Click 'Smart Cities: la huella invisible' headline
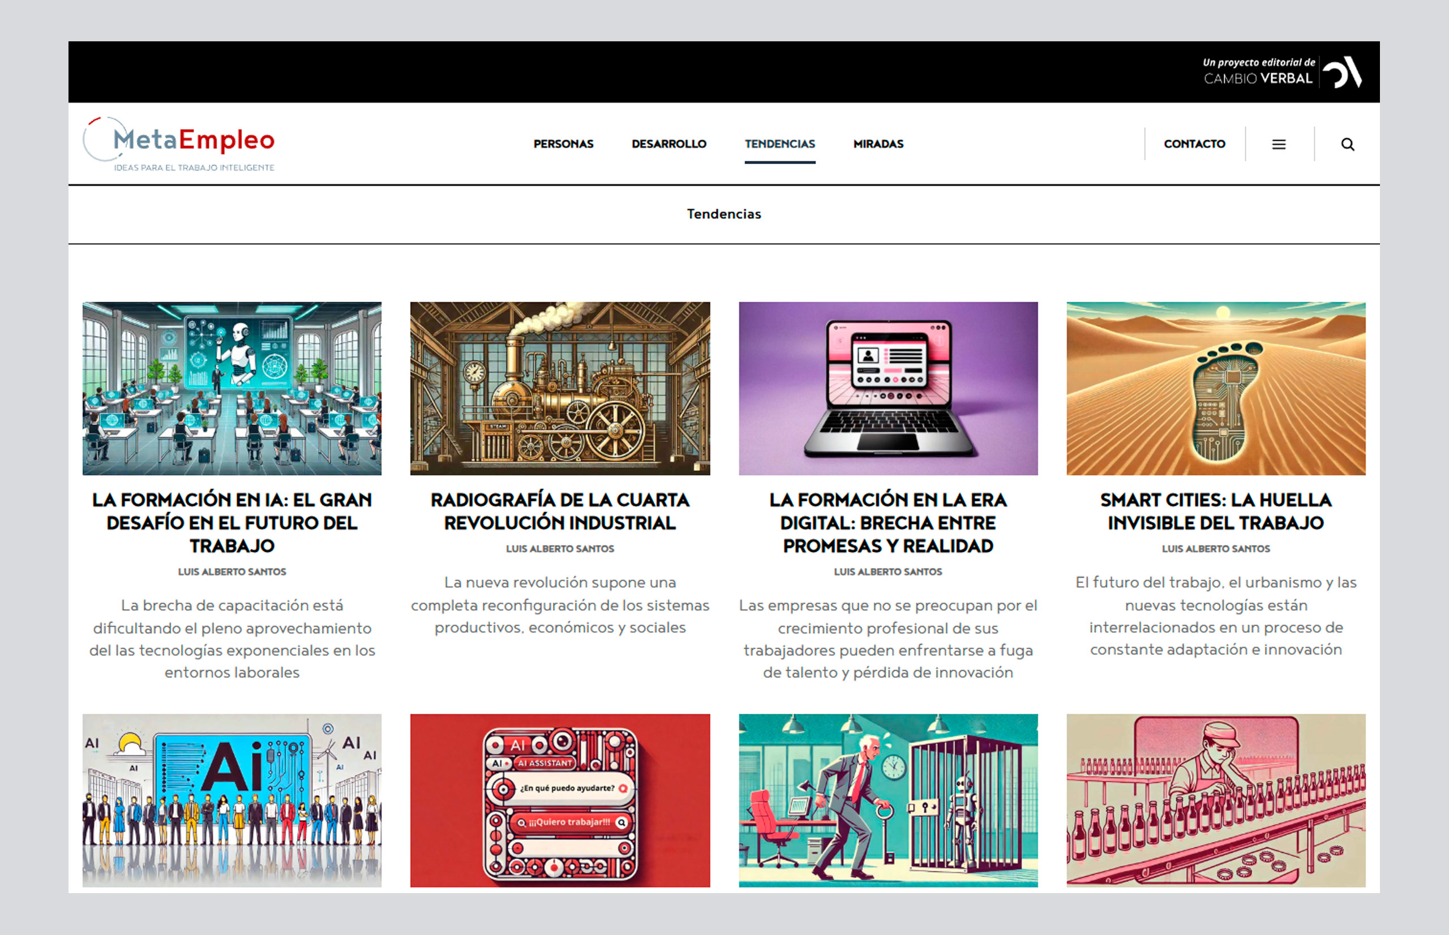Image resolution: width=1449 pixels, height=935 pixels. [x=1215, y=511]
